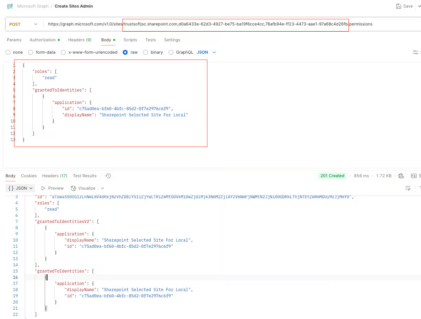
Task: Select the 'none' body type
Action: coord(8,52)
